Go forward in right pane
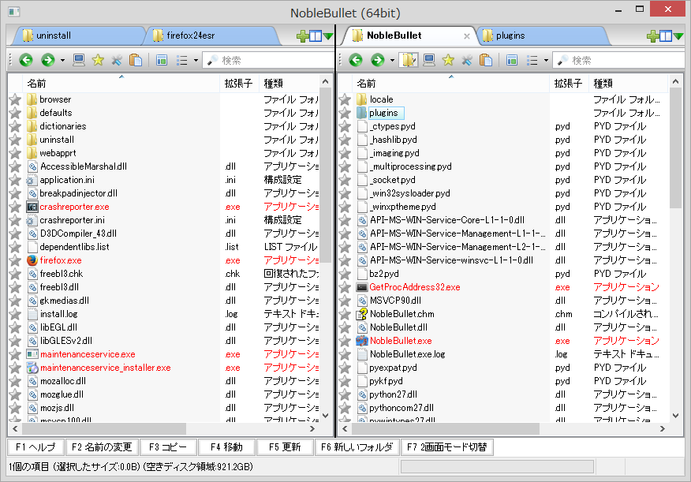 tap(377, 60)
